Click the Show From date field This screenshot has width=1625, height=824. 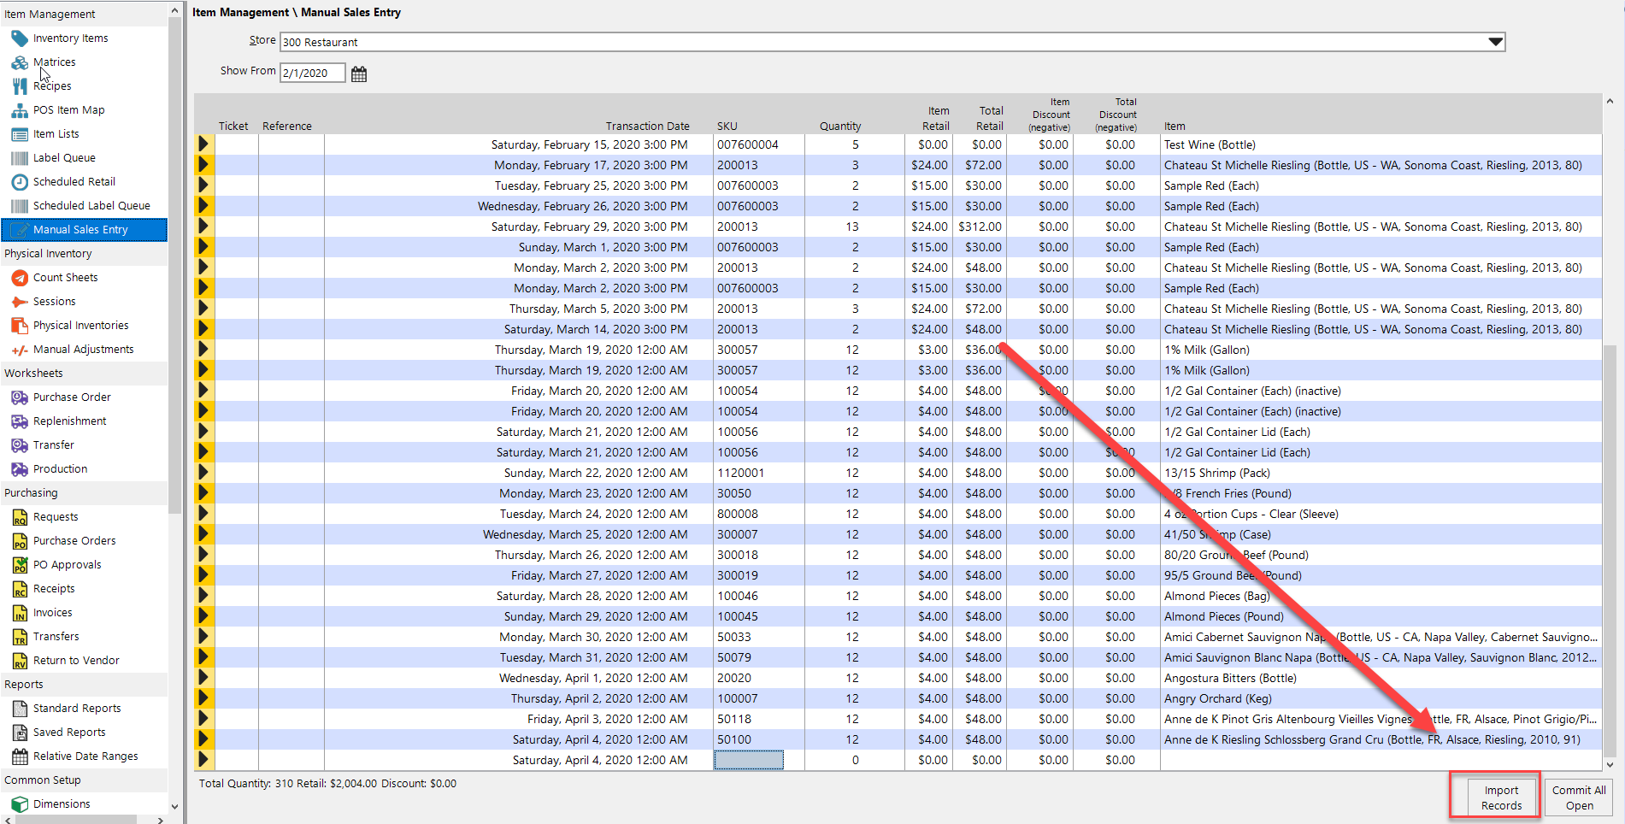pos(313,74)
